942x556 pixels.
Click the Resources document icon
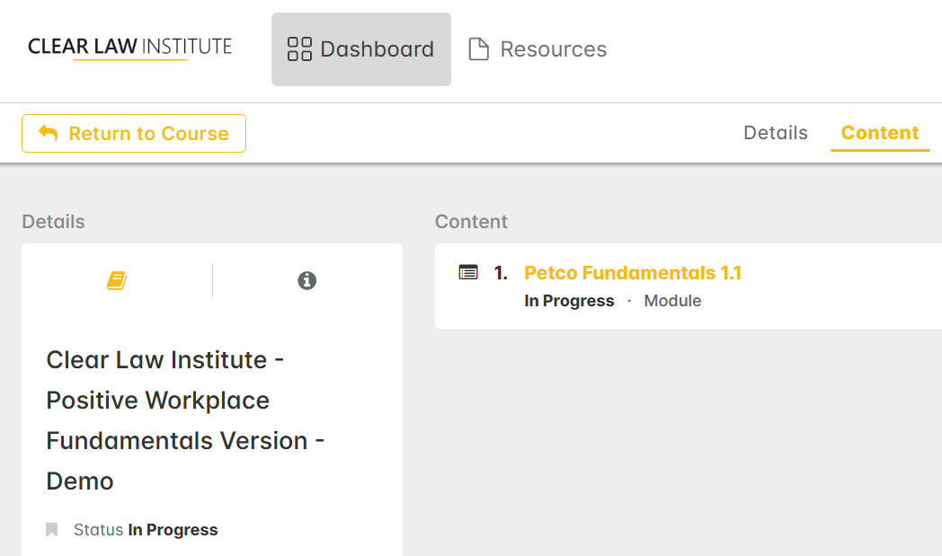478,49
